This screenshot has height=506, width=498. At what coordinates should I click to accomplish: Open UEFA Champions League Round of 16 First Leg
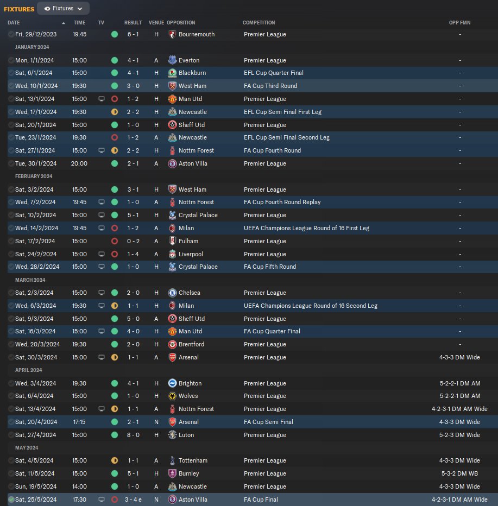[x=306, y=228]
